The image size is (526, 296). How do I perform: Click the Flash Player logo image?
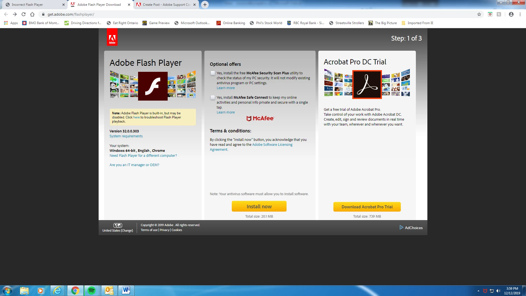pyautogui.click(x=153, y=86)
